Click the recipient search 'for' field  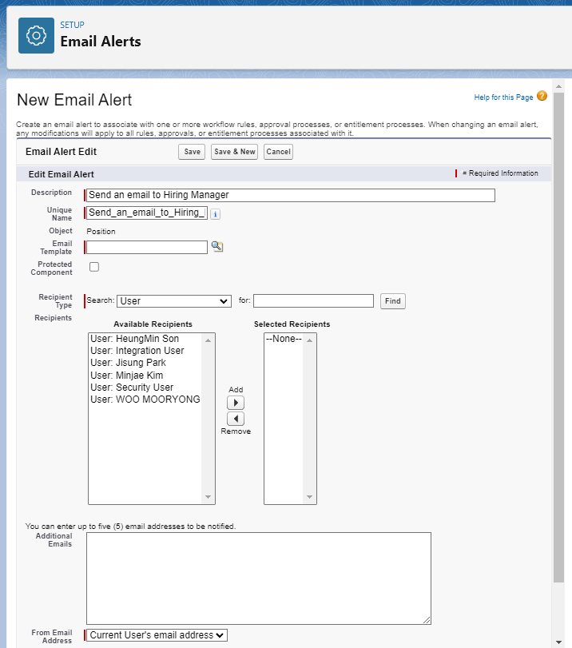pos(313,301)
